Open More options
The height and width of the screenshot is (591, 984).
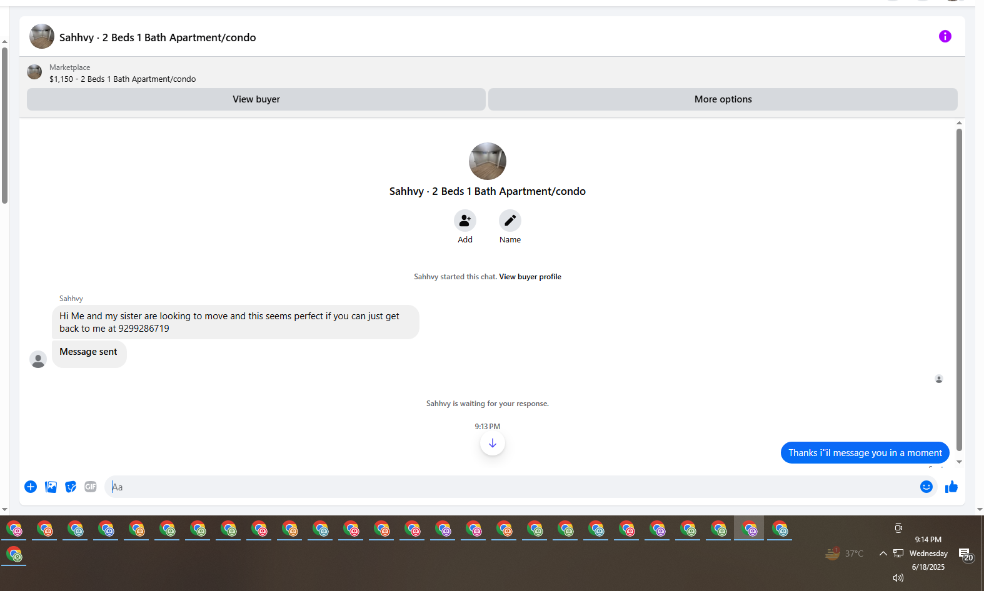pyautogui.click(x=723, y=99)
